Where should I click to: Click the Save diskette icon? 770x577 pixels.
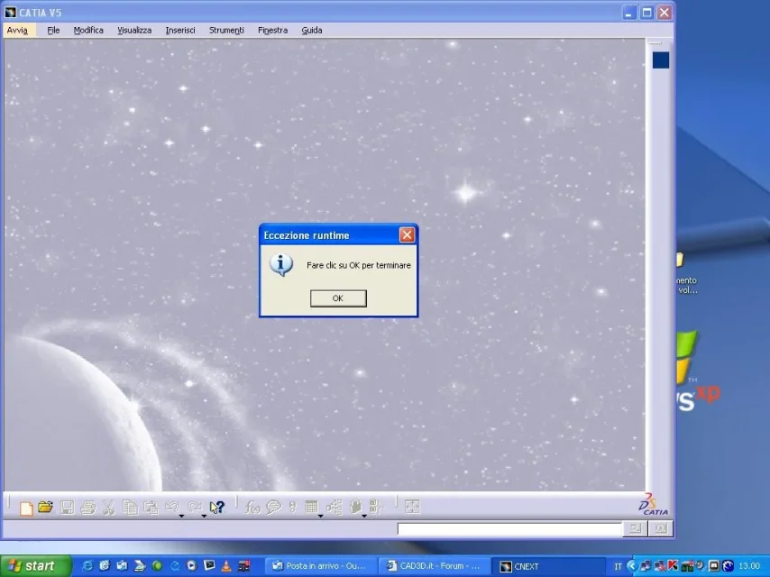67,508
